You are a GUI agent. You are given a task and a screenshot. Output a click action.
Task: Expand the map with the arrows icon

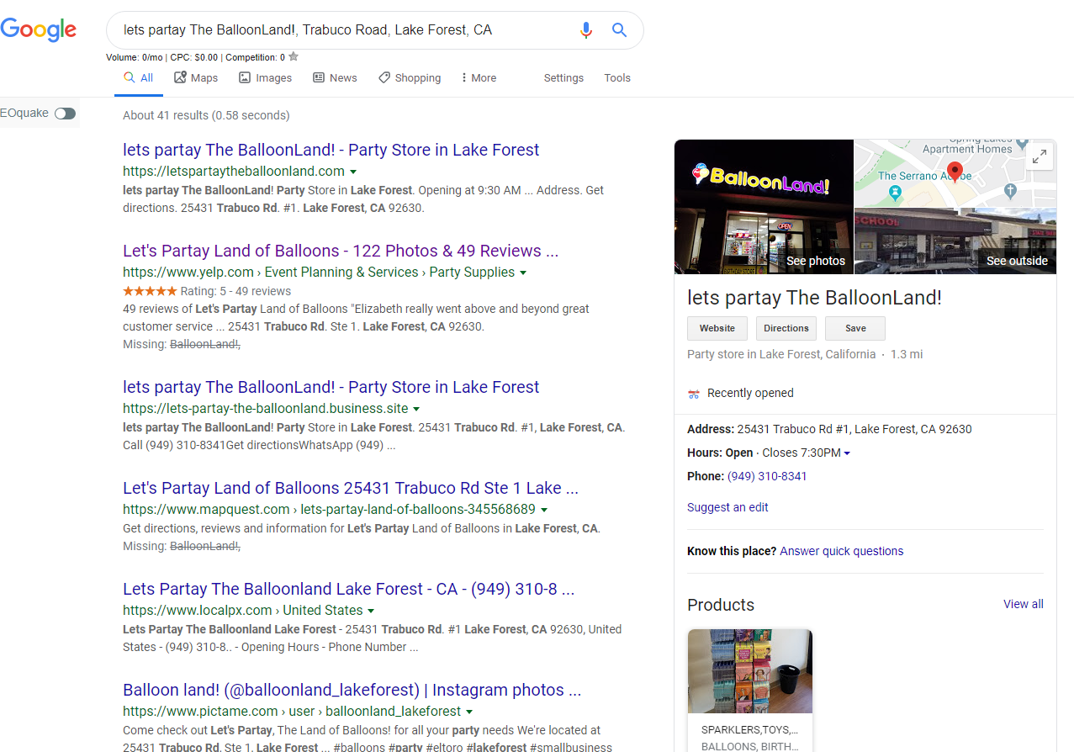pos(1040,156)
